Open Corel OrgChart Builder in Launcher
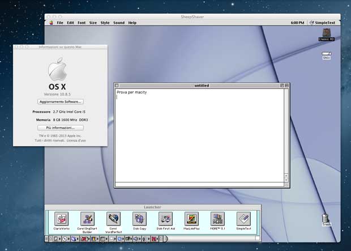351x251 pixels. [x=87, y=219]
